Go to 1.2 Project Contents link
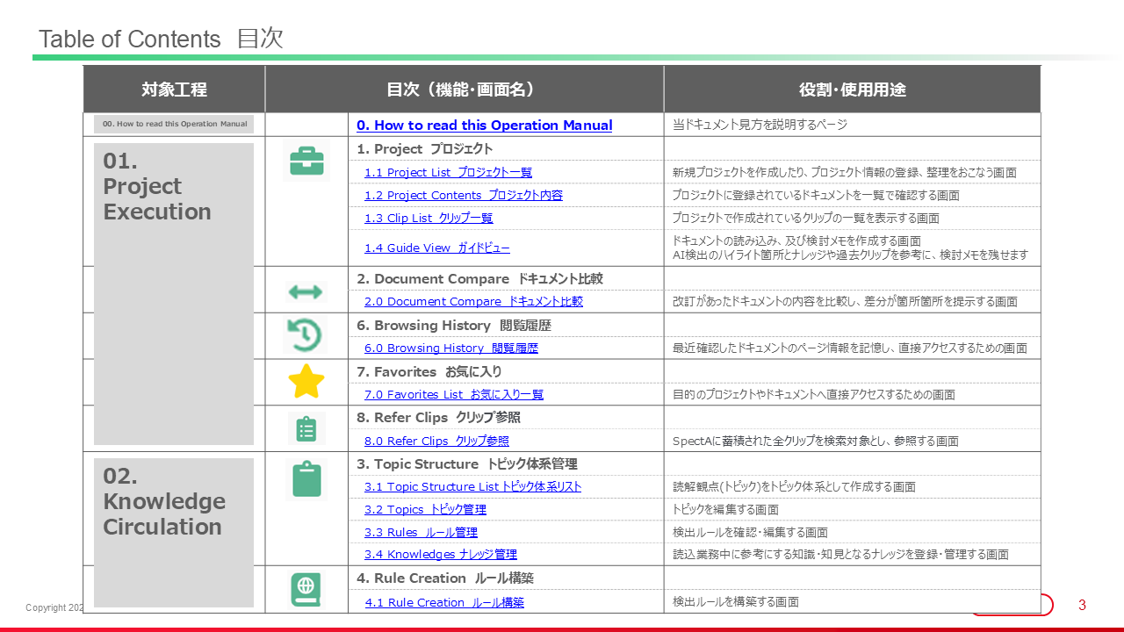Image resolution: width=1124 pixels, height=632 pixels. (463, 196)
